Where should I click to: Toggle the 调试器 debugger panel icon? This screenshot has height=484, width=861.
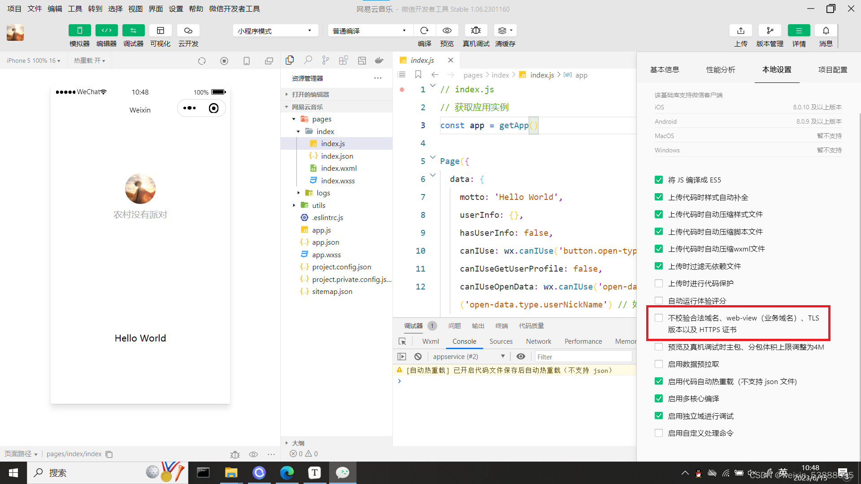[x=133, y=30]
